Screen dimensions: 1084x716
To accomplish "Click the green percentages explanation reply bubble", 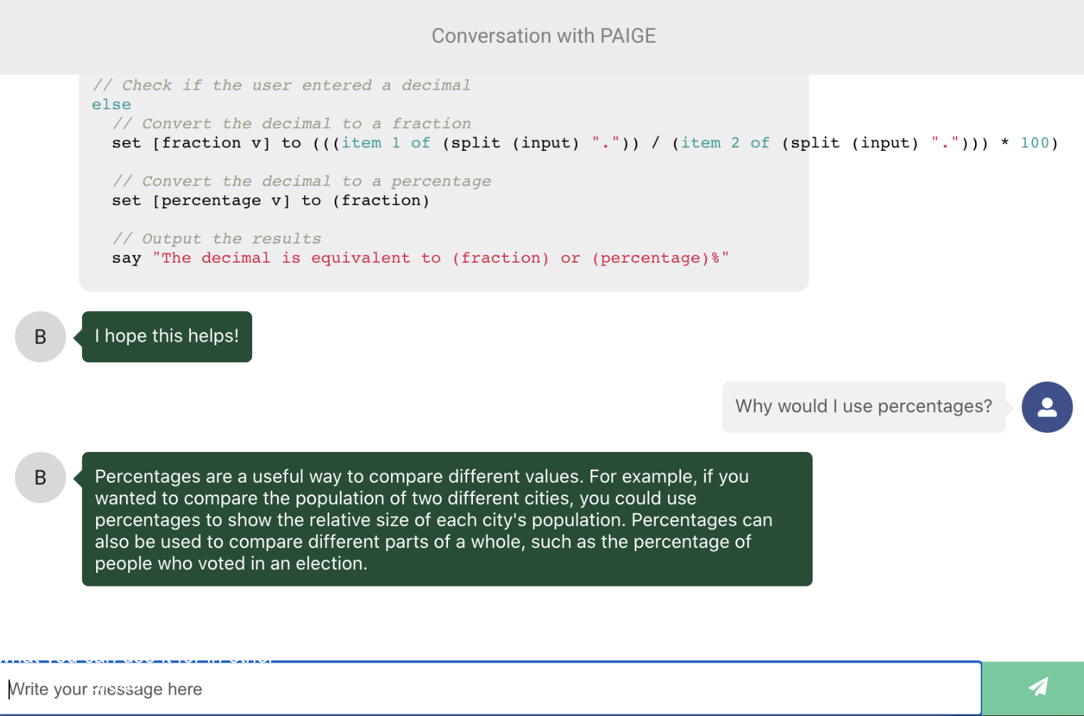I will coord(447,520).
